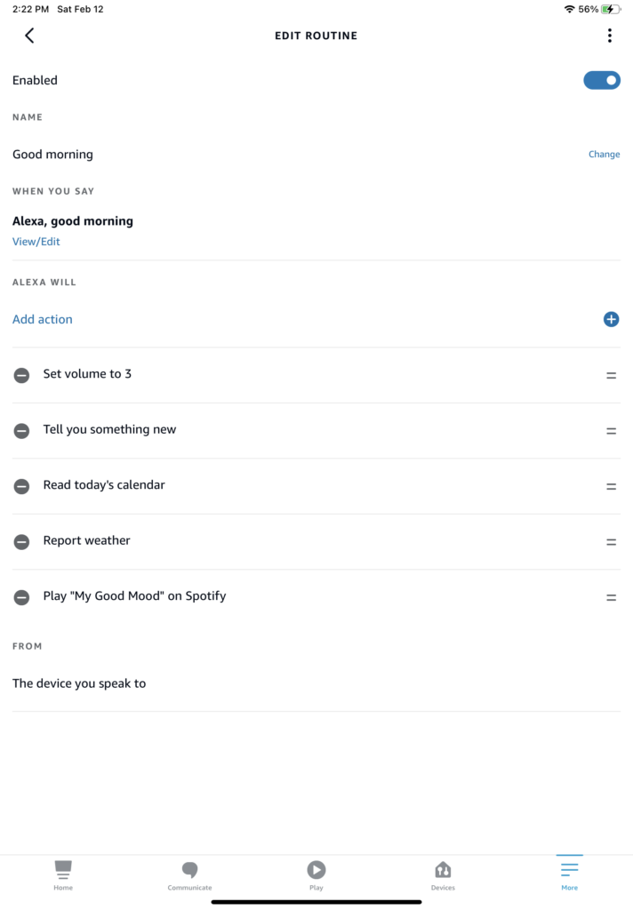
Task: Click the Add action text link
Action: [43, 319]
